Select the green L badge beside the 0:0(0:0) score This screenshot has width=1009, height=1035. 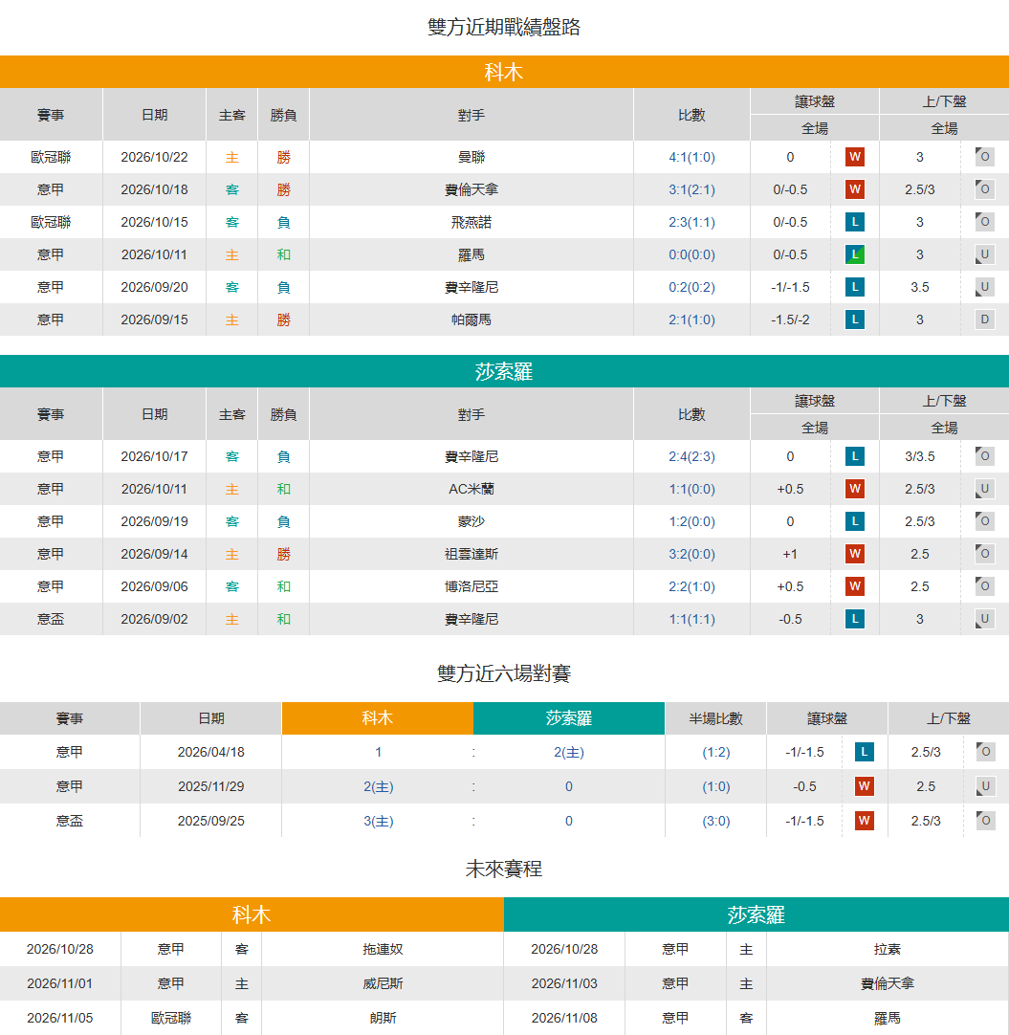pyautogui.click(x=855, y=254)
